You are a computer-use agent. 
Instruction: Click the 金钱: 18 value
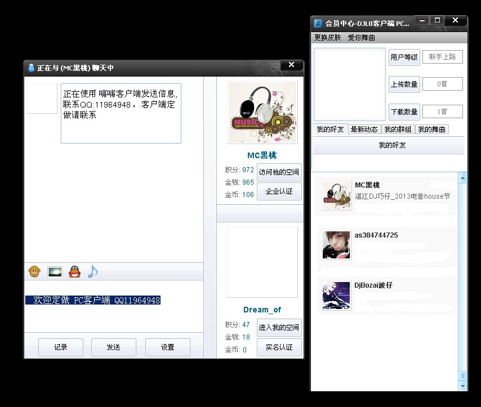pyautogui.click(x=246, y=337)
